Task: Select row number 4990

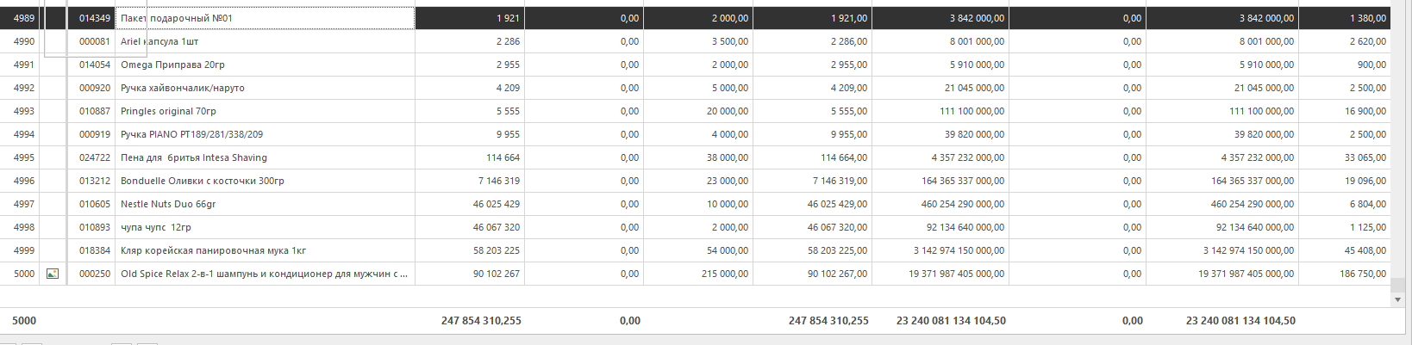Action: pos(24,41)
